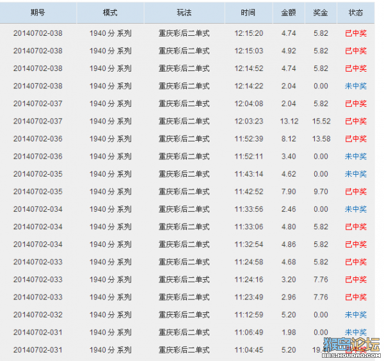Select the time cell 11:43:14

(249, 174)
